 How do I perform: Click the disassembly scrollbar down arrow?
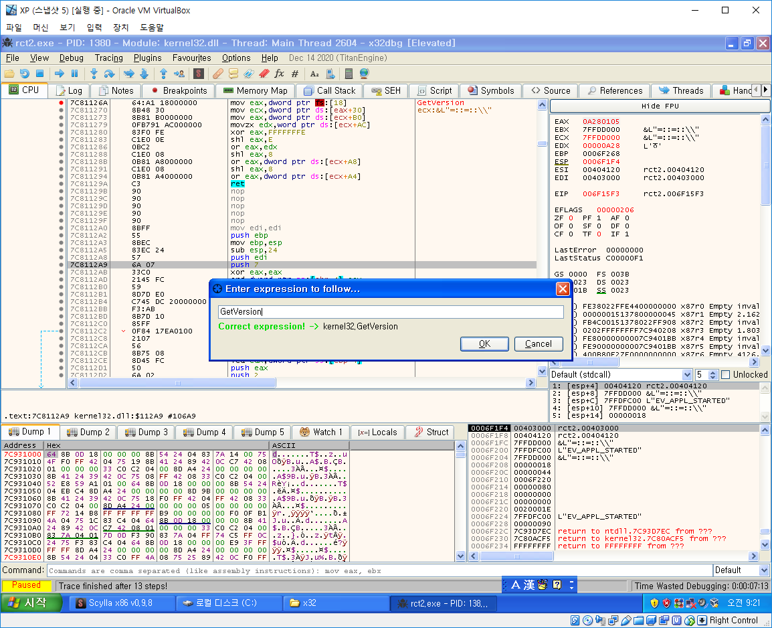pos(542,372)
